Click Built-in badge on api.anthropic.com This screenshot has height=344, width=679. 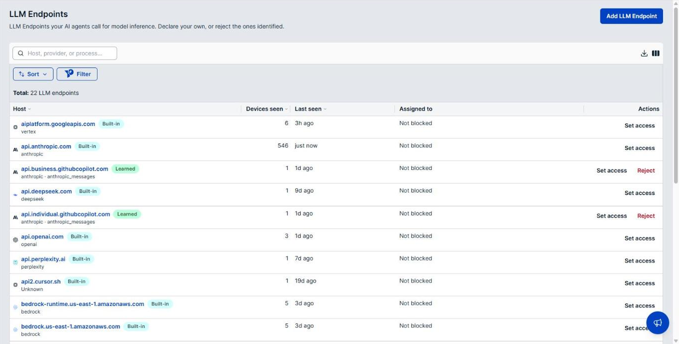click(87, 146)
